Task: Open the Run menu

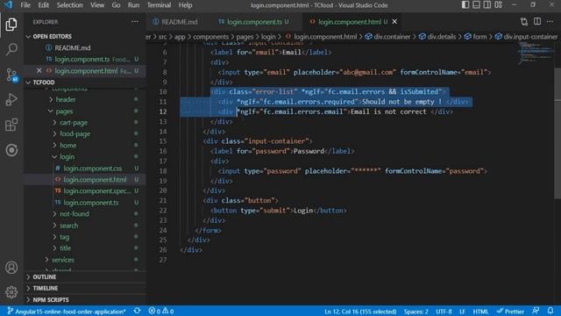Action: [x=133, y=5]
